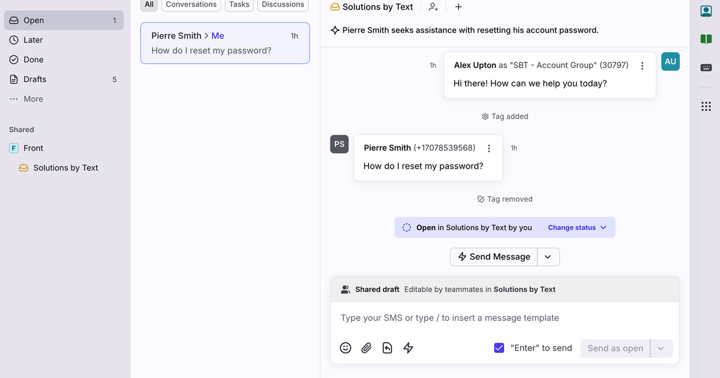Click the lightning macro icon in composer
This screenshot has height=378, width=720.
[409, 348]
